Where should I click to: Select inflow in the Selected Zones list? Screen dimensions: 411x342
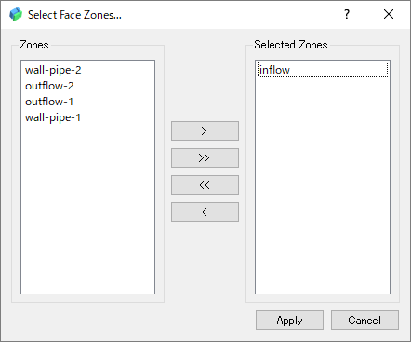pos(323,70)
